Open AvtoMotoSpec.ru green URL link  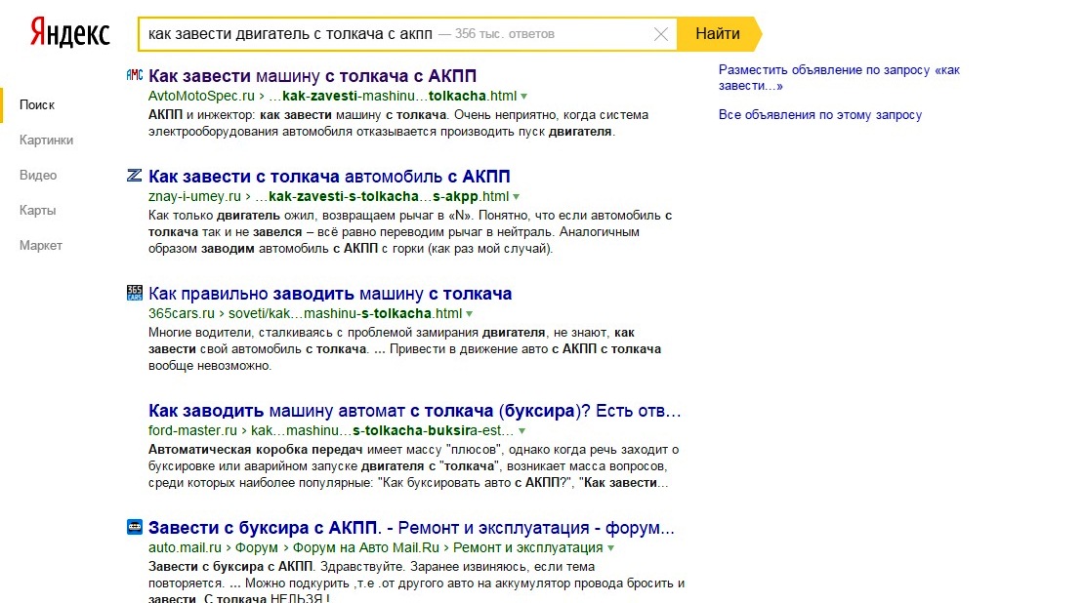[333, 96]
